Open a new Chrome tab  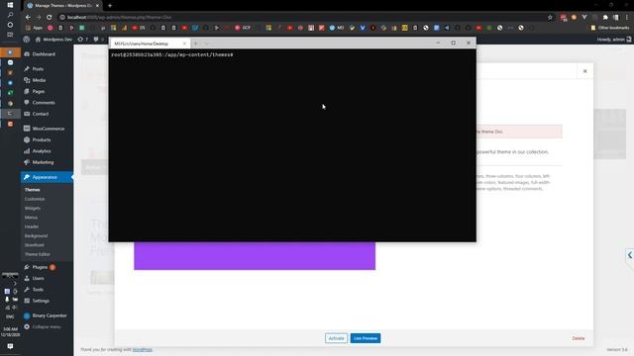[110, 6]
